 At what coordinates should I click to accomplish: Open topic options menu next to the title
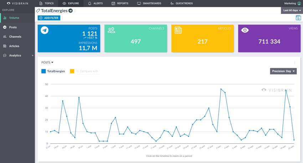click(75, 11)
